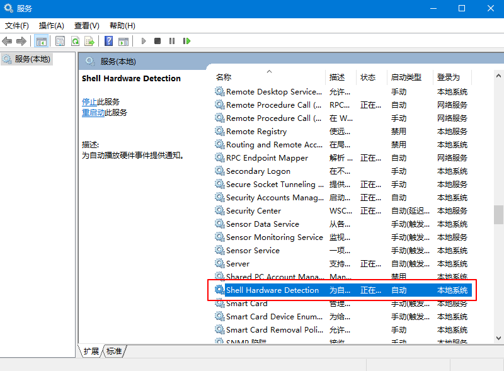Sort list by 状态 column header
Image resolution: width=504 pixels, height=371 pixels.
pos(368,77)
